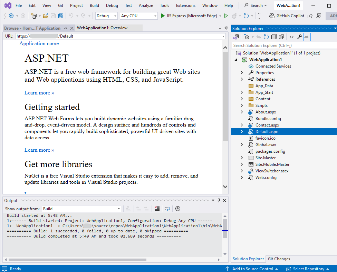This screenshot has width=337, height=272.
Task: Open the Analyze menu
Action: point(146,6)
